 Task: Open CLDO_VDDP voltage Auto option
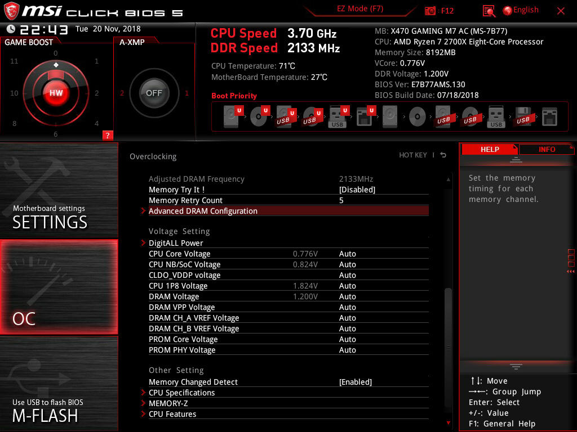347,275
